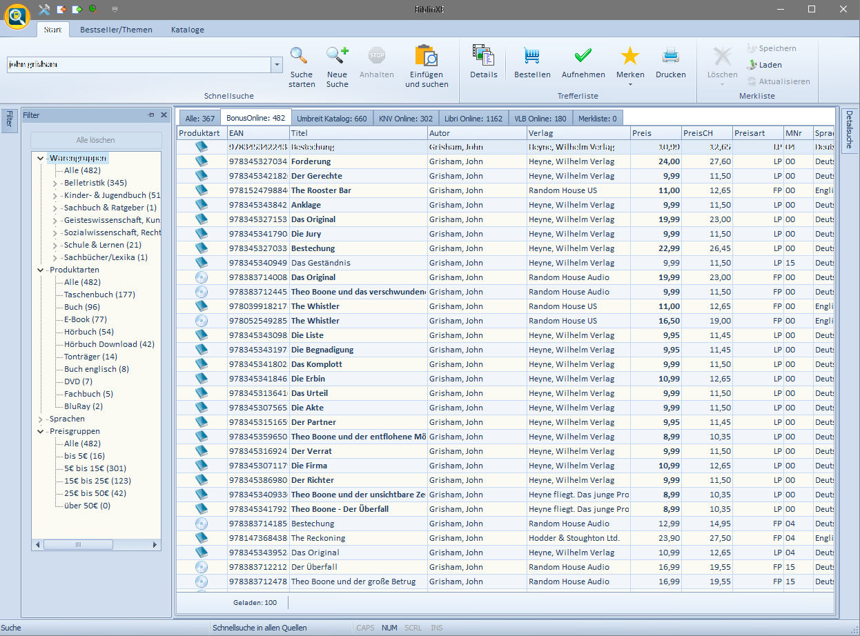Screen dimensions: 860x636
Task: Collapse the Preisgruppen filter group
Action: point(41,431)
